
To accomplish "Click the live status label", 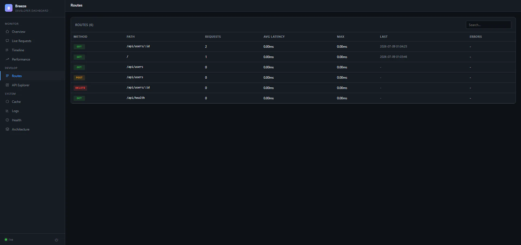I will 11,240.
